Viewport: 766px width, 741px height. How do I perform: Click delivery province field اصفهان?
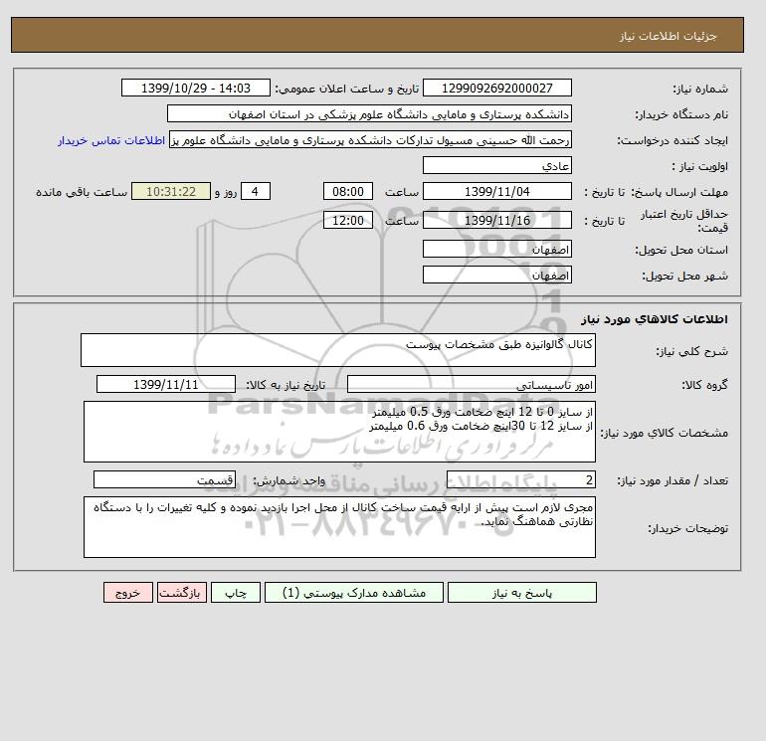pyautogui.click(x=496, y=249)
